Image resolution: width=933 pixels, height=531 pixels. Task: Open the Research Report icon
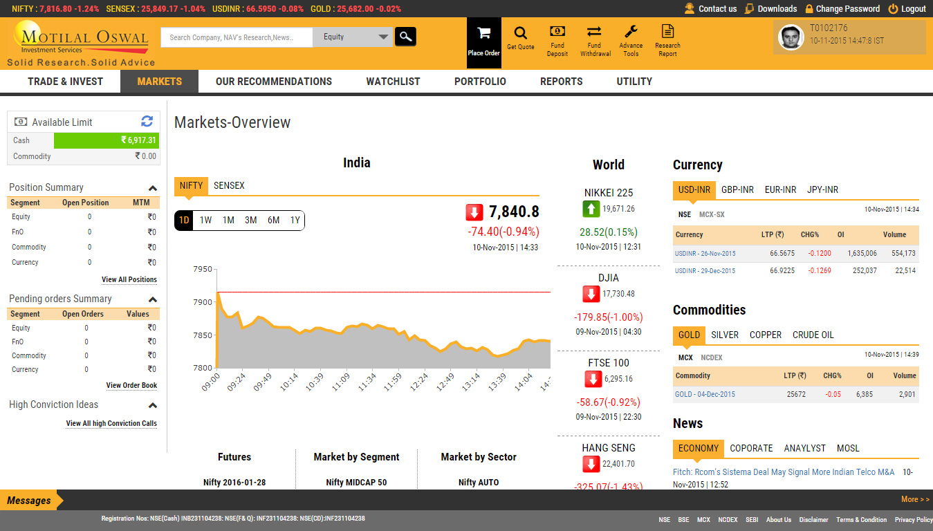tap(667, 32)
